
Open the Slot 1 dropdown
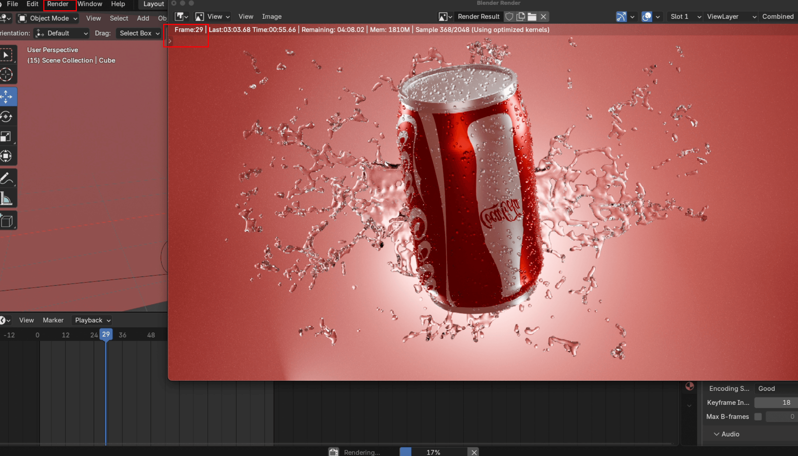(x=685, y=17)
